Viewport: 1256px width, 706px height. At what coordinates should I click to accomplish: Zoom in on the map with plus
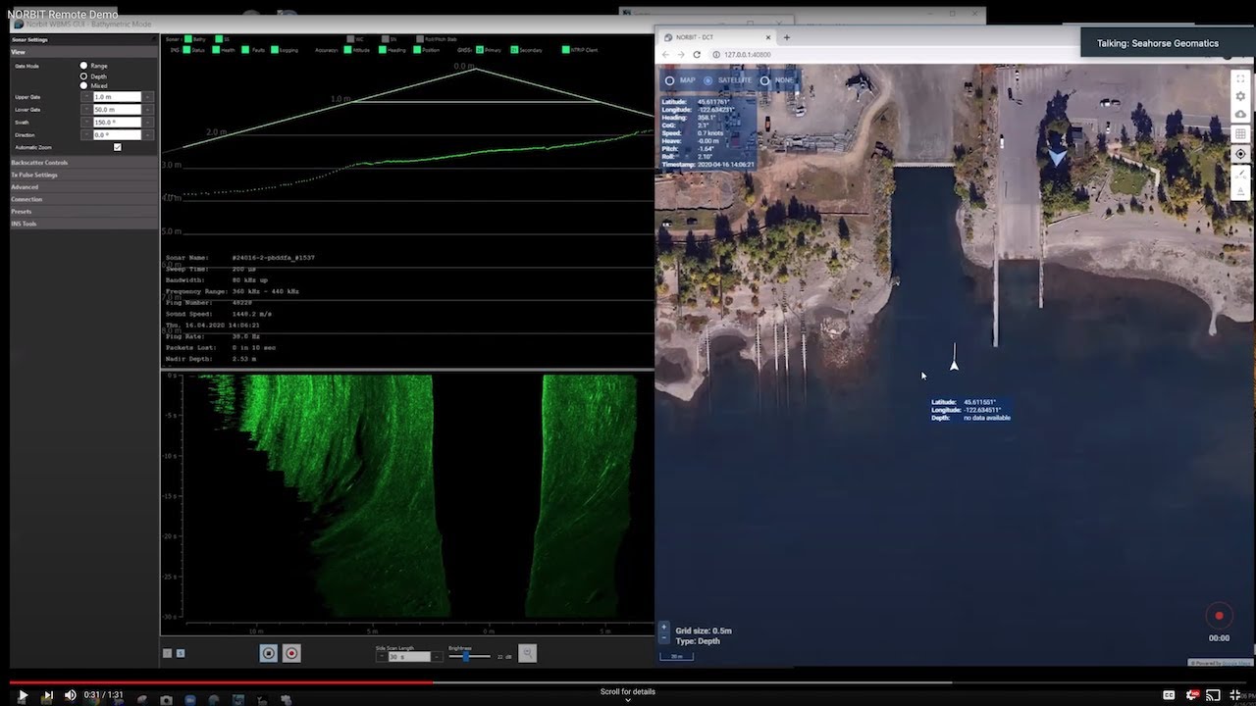(x=663, y=628)
